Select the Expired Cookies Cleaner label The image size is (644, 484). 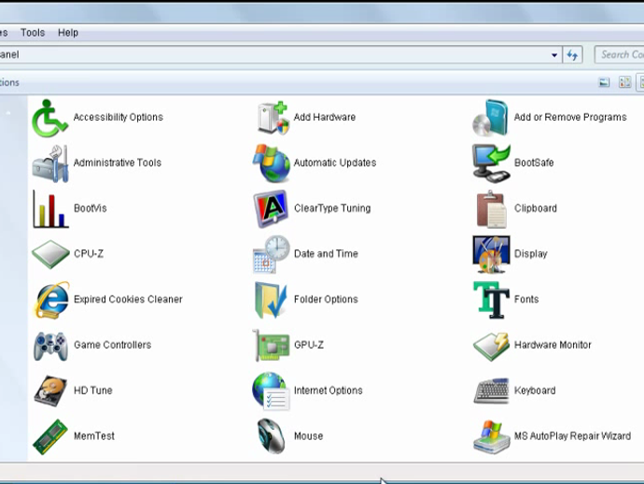[128, 299]
